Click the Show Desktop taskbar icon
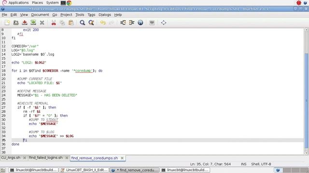 3,170
